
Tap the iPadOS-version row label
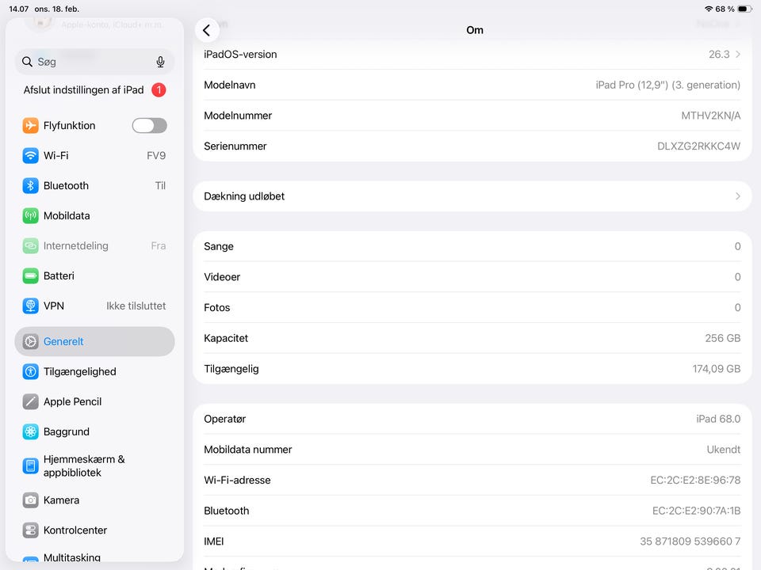pos(240,55)
